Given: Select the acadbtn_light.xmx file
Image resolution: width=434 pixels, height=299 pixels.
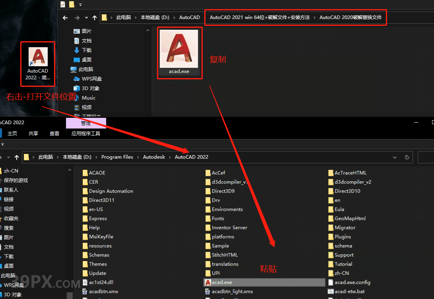Looking at the screenshot, I should (229, 291).
